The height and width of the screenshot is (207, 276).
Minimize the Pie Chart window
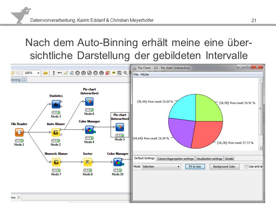(240, 67)
